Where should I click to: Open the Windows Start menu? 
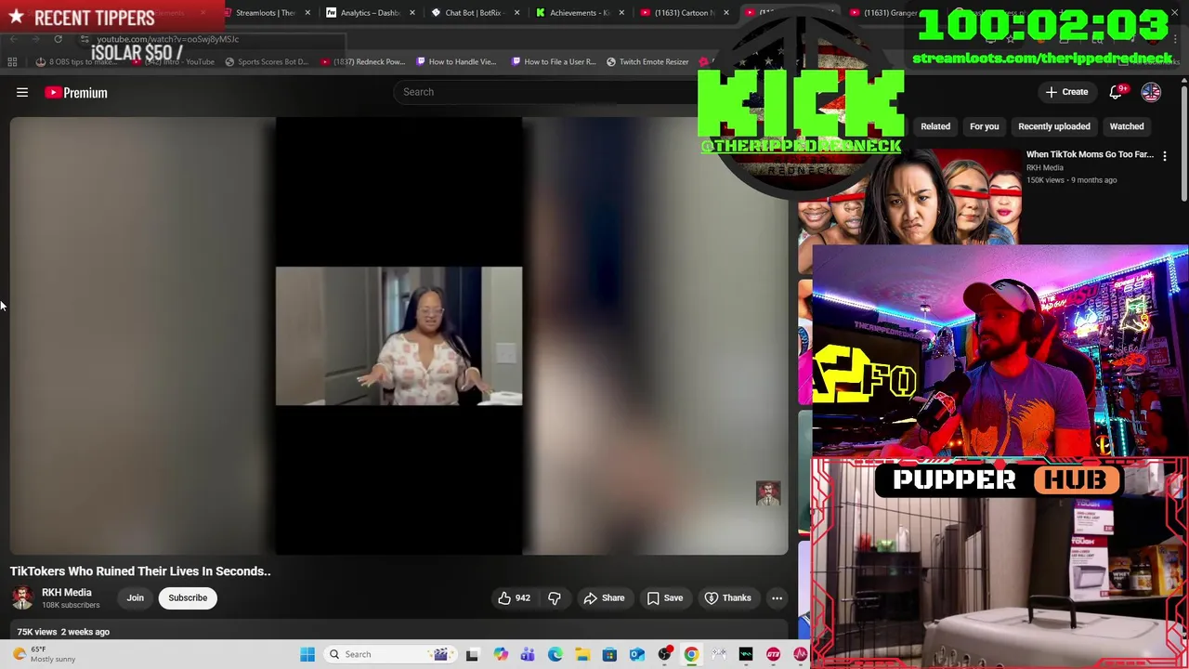tap(307, 654)
